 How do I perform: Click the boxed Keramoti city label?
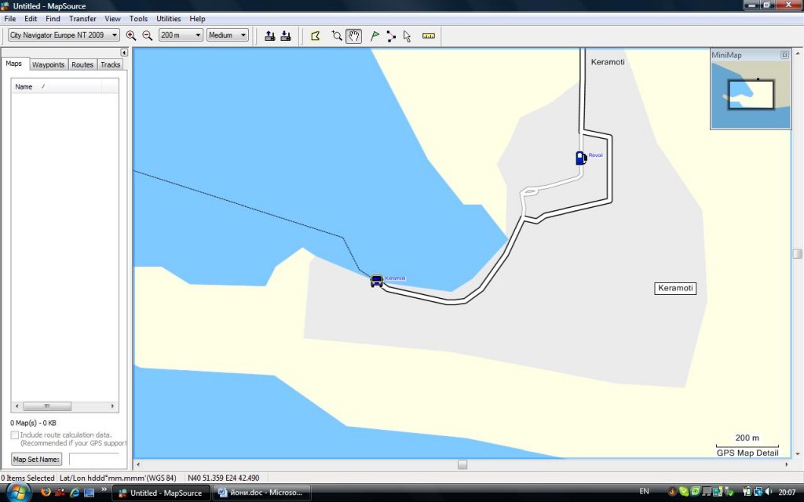pos(675,289)
